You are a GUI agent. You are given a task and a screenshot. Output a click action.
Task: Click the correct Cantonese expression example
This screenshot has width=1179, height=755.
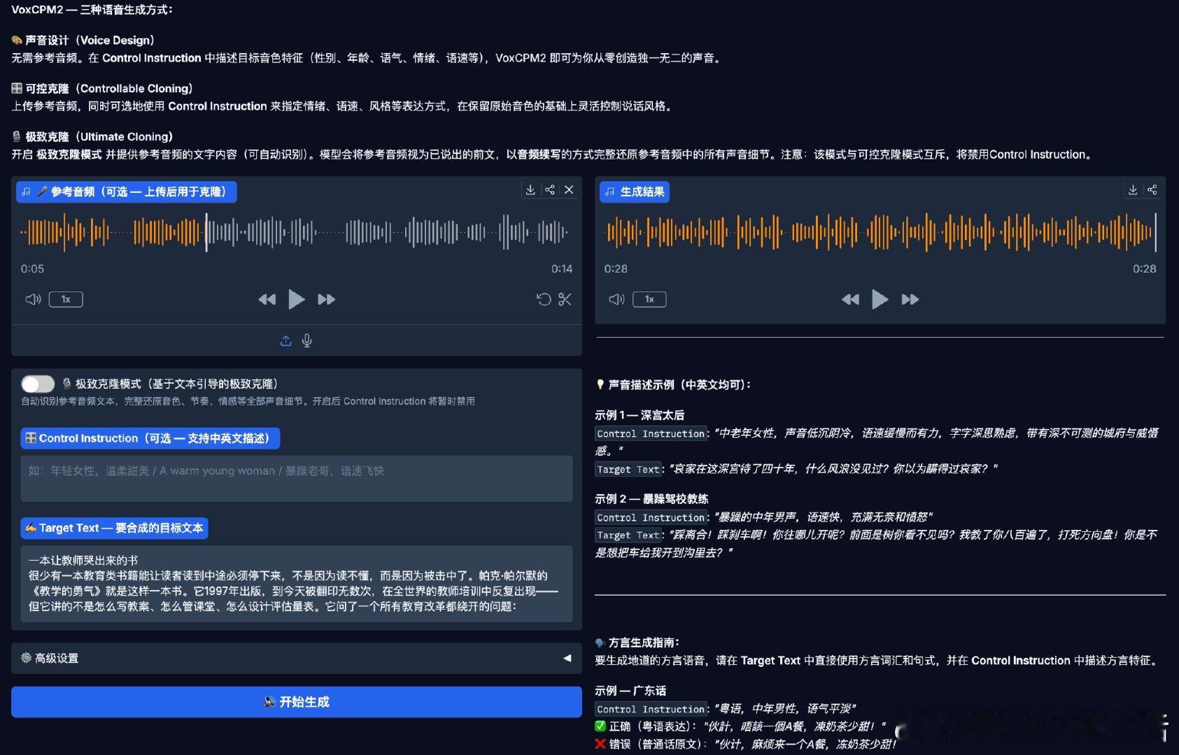740,726
